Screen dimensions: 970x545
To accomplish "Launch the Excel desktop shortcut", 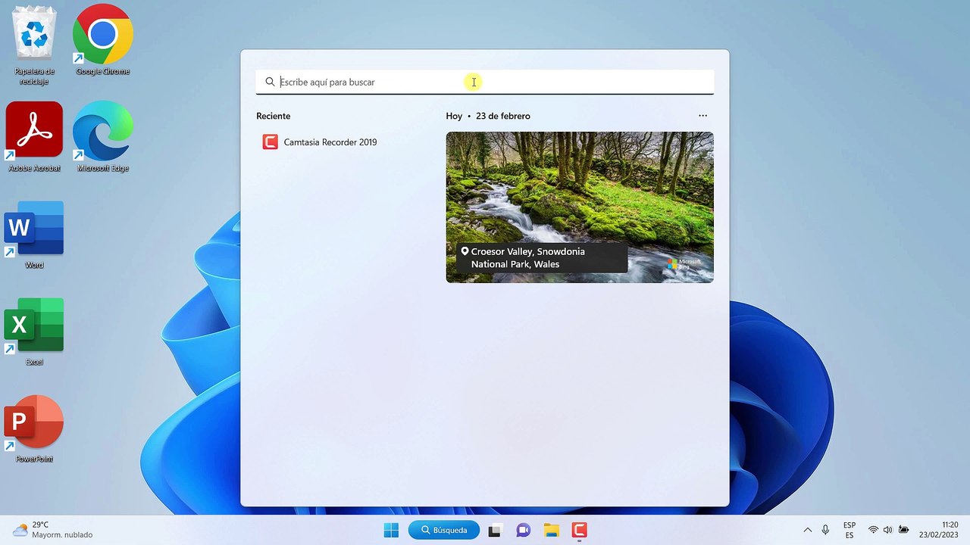I will [x=34, y=332].
